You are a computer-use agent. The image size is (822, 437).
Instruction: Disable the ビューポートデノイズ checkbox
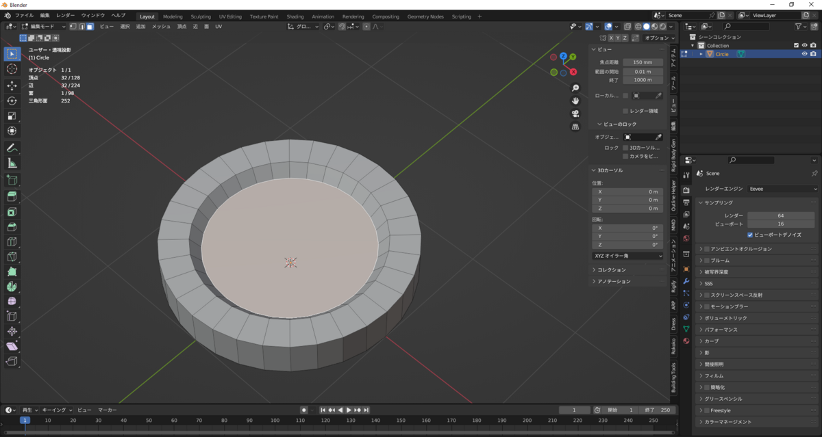coord(751,235)
